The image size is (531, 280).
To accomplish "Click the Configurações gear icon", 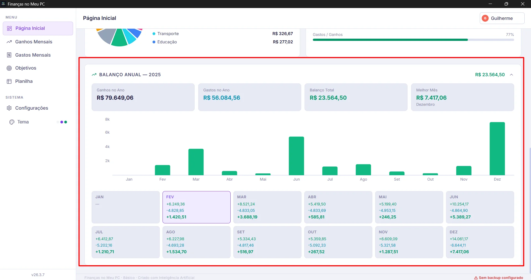I will (9, 108).
